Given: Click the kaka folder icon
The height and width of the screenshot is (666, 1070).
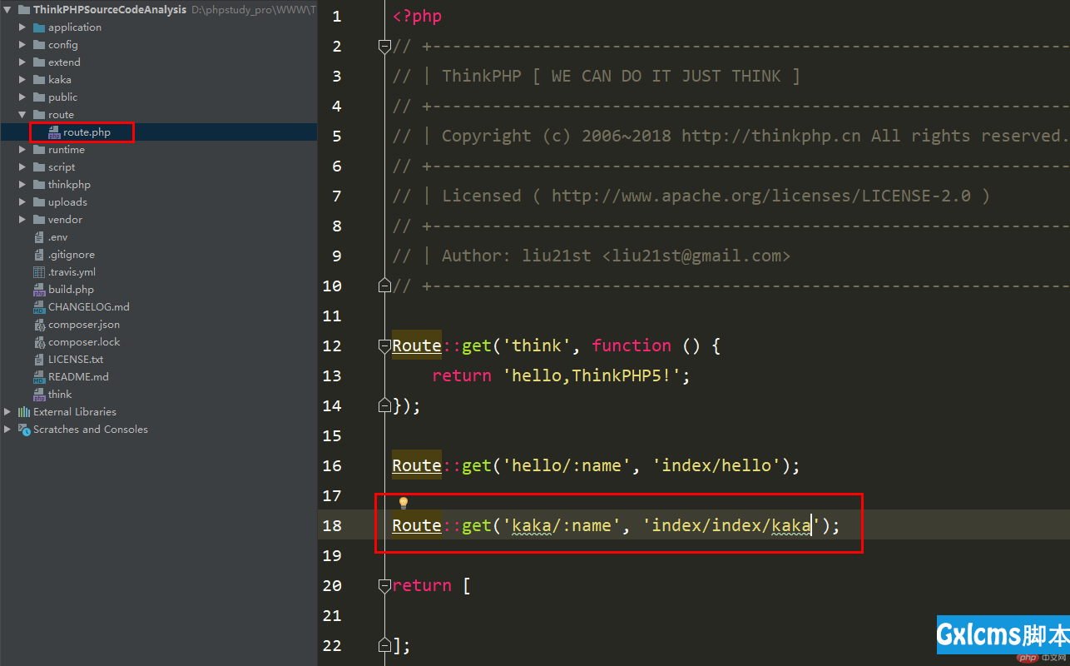Looking at the screenshot, I should [39, 80].
